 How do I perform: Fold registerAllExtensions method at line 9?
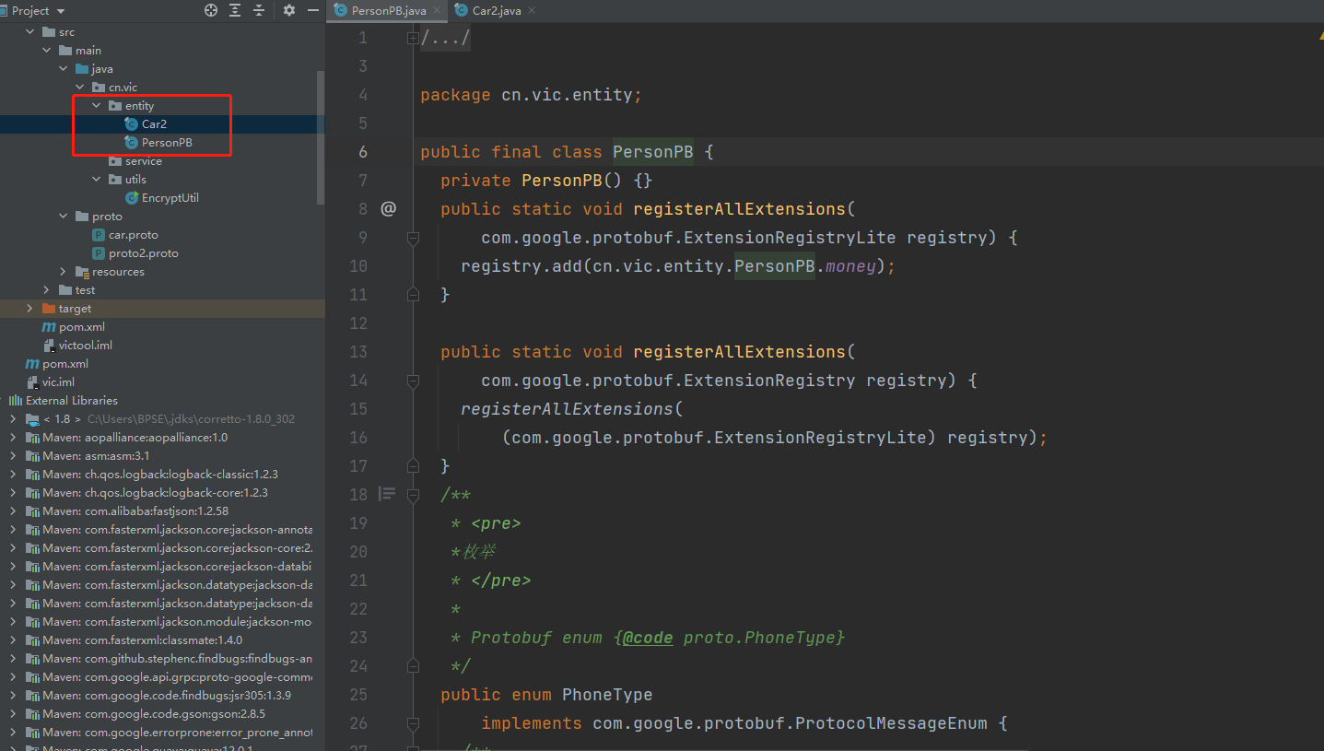(x=413, y=238)
